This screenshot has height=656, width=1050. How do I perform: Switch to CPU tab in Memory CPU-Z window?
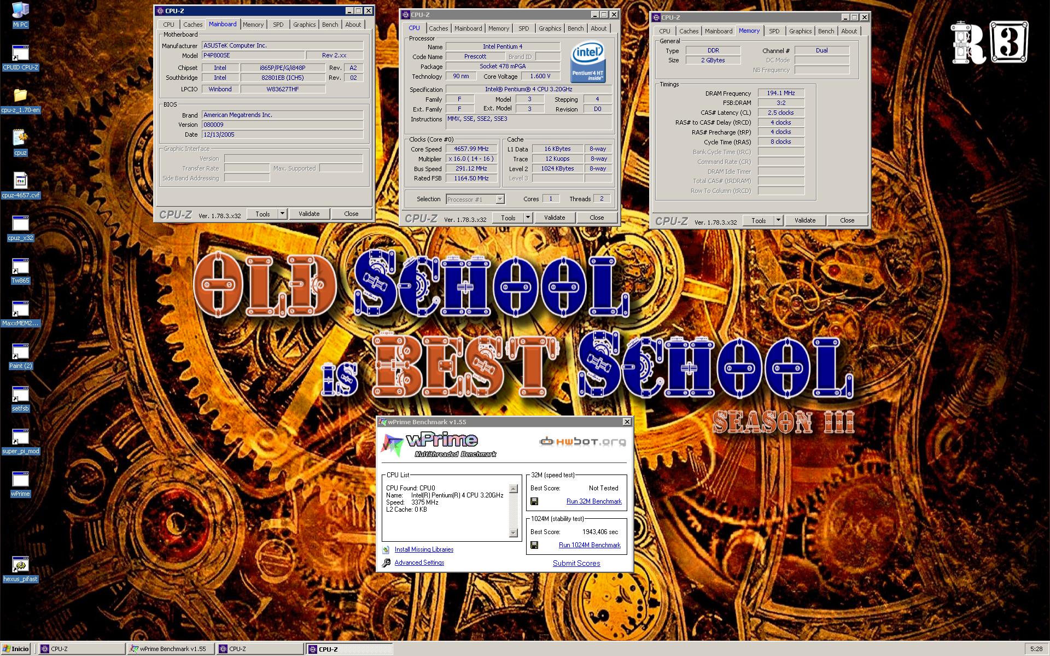pyautogui.click(x=664, y=31)
